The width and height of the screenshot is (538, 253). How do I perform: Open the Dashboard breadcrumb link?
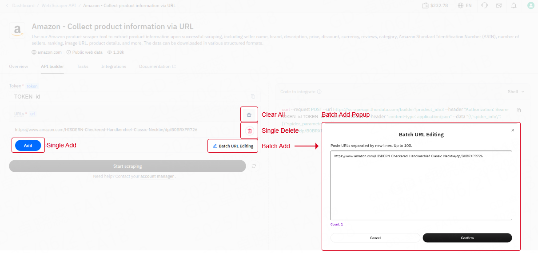(x=23, y=6)
